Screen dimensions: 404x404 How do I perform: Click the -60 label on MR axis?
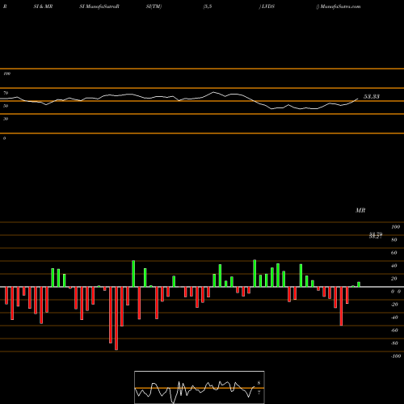[x=394, y=330]
